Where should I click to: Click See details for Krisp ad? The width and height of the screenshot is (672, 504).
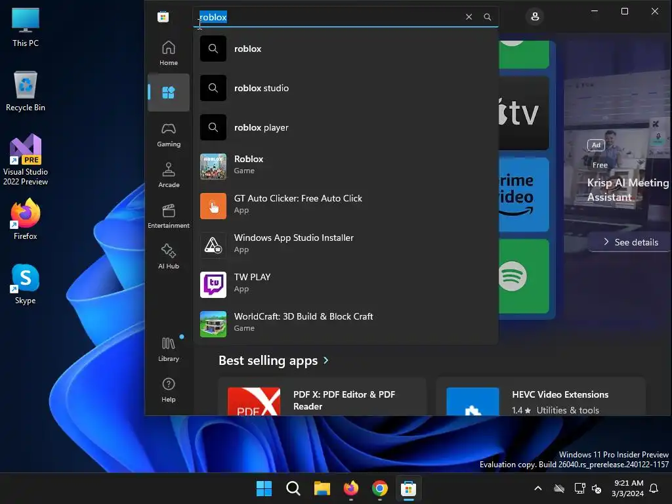pos(630,242)
